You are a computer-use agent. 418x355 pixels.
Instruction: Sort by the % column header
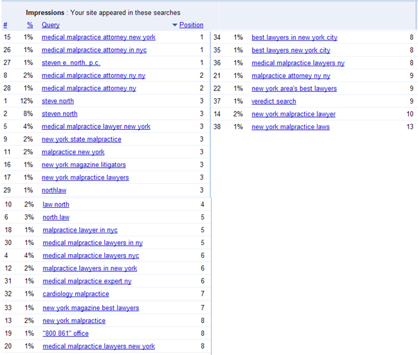[x=30, y=25]
